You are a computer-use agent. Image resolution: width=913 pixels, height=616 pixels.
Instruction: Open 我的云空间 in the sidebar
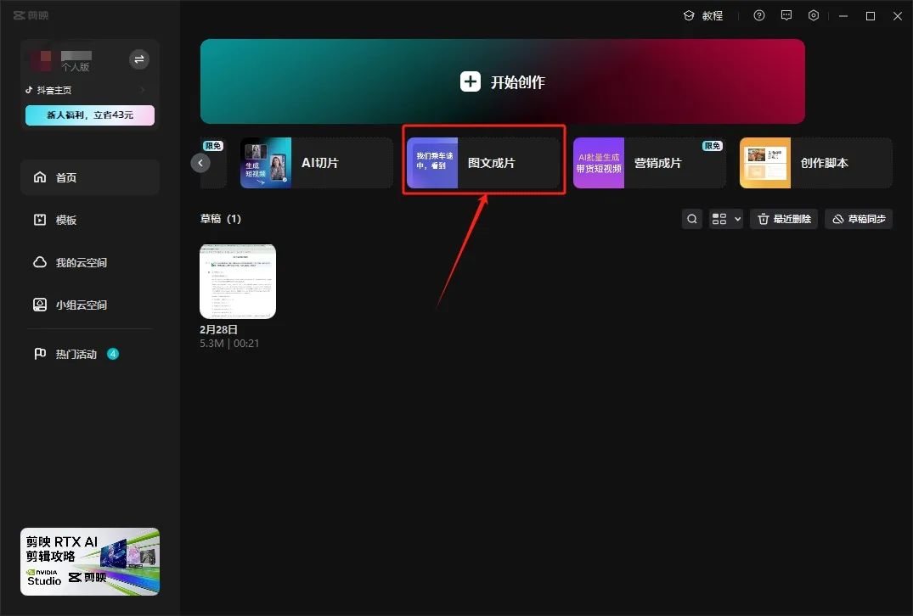coord(90,262)
